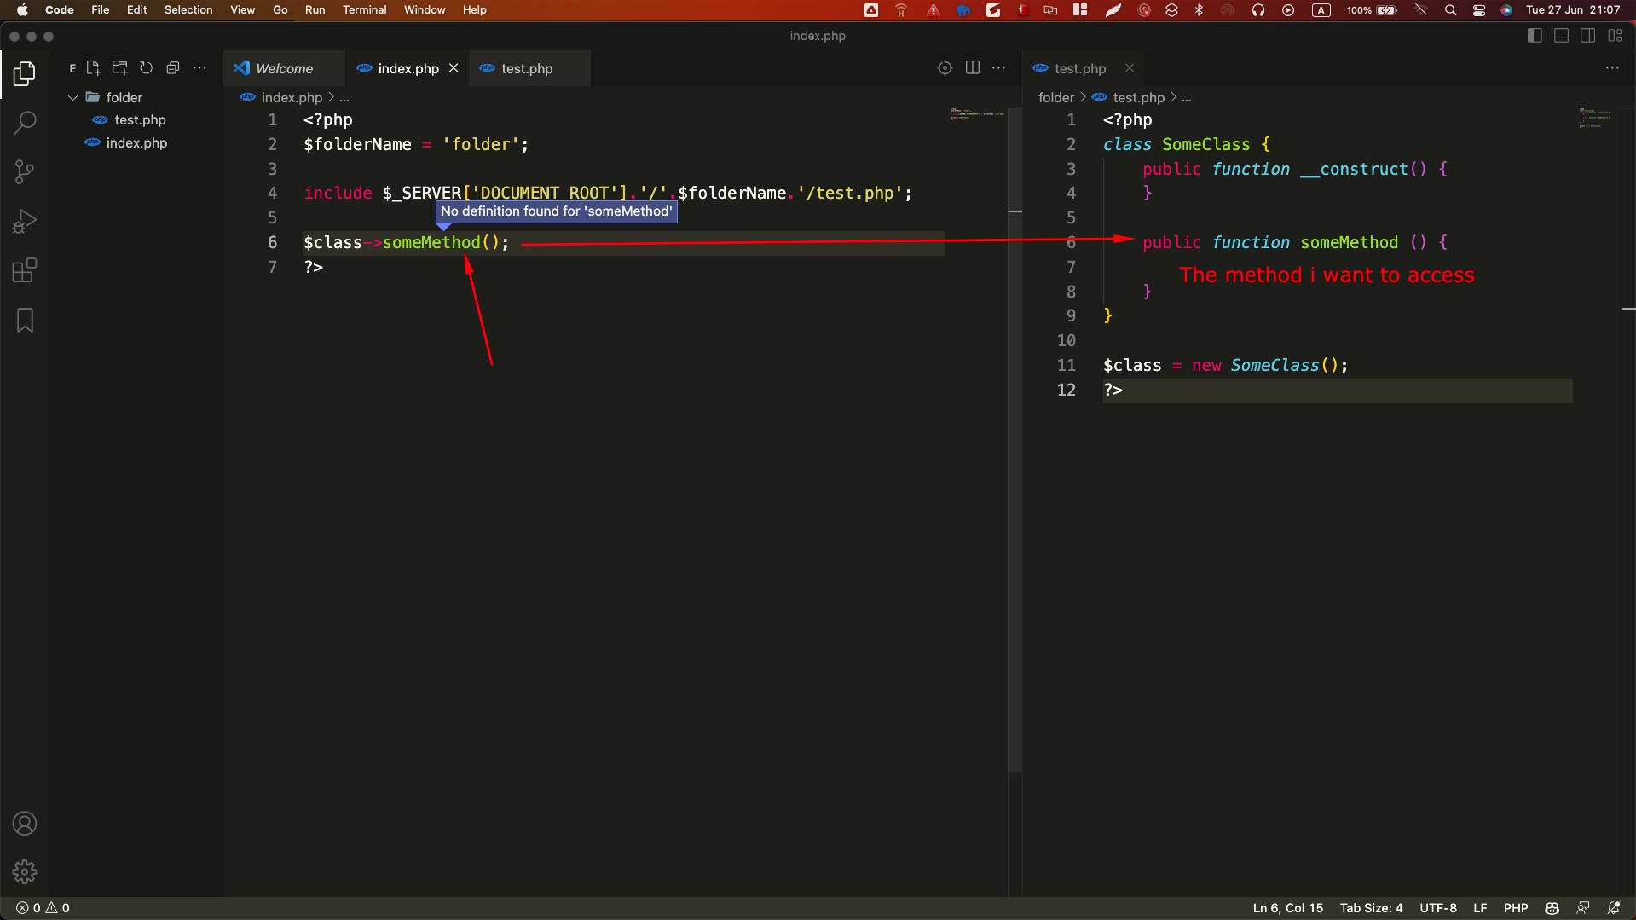The height and width of the screenshot is (920, 1636).
Task: Open the Selection menu
Action: click(x=188, y=10)
